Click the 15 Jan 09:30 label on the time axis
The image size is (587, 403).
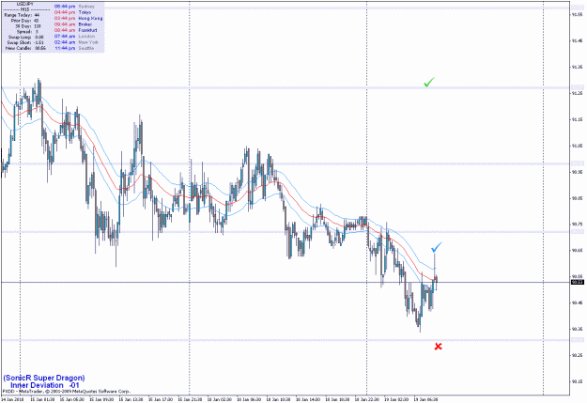click(x=101, y=399)
